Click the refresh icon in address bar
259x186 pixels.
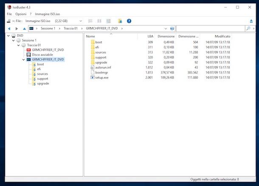point(172,28)
